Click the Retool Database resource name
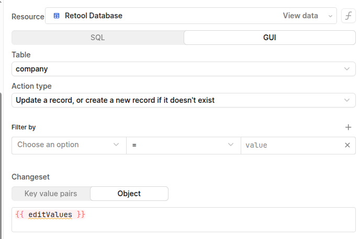This screenshot has width=360, height=239. click(x=94, y=16)
